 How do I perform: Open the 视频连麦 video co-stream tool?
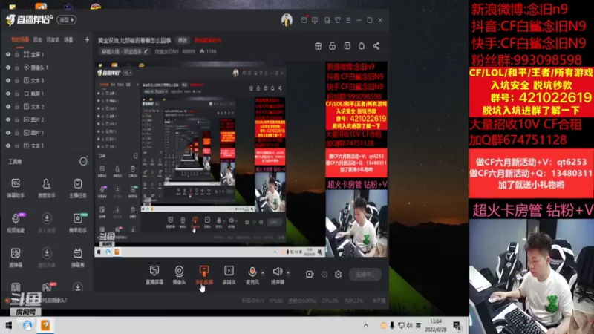pos(16,223)
